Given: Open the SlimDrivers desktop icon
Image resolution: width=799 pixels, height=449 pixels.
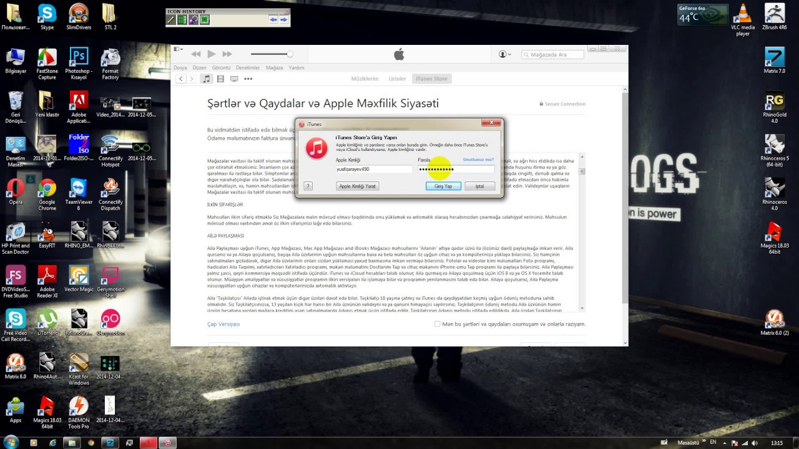Looking at the screenshot, I should tap(79, 17).
